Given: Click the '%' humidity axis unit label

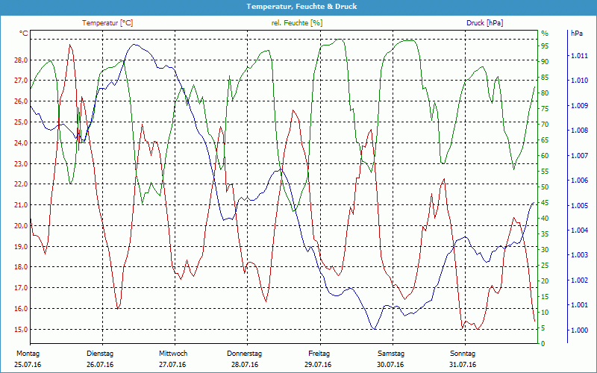Looking at the screenshot, I should click(x=545, y=34).
